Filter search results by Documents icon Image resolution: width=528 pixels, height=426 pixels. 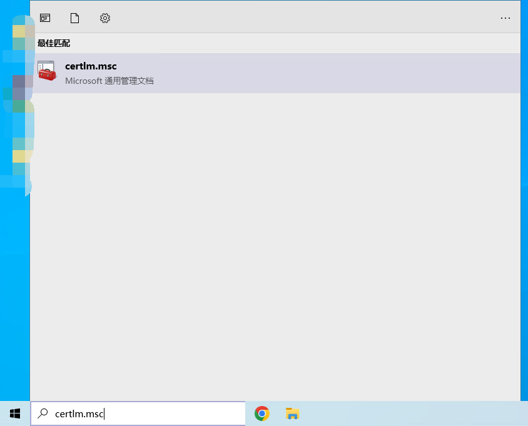click(75, 18)
